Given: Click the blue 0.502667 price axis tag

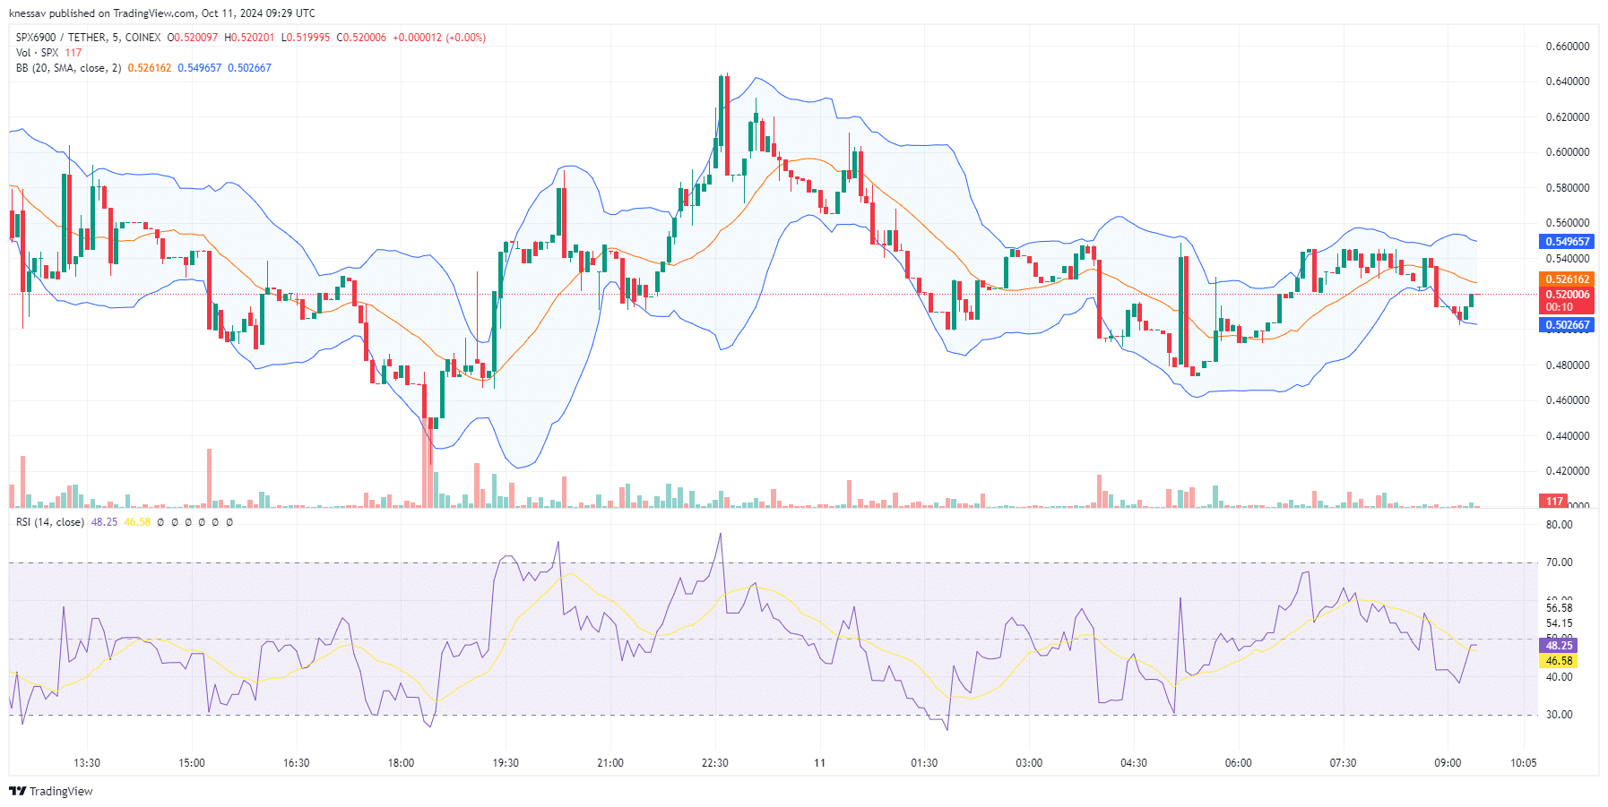Looking at the screenshot, I should coord(1567,326).
